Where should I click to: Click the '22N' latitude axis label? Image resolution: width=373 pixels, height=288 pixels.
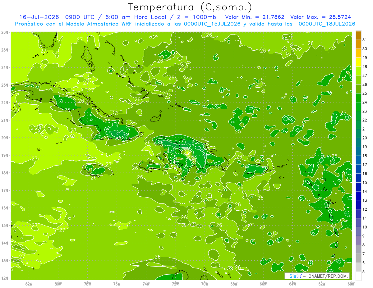coord(4,103)
